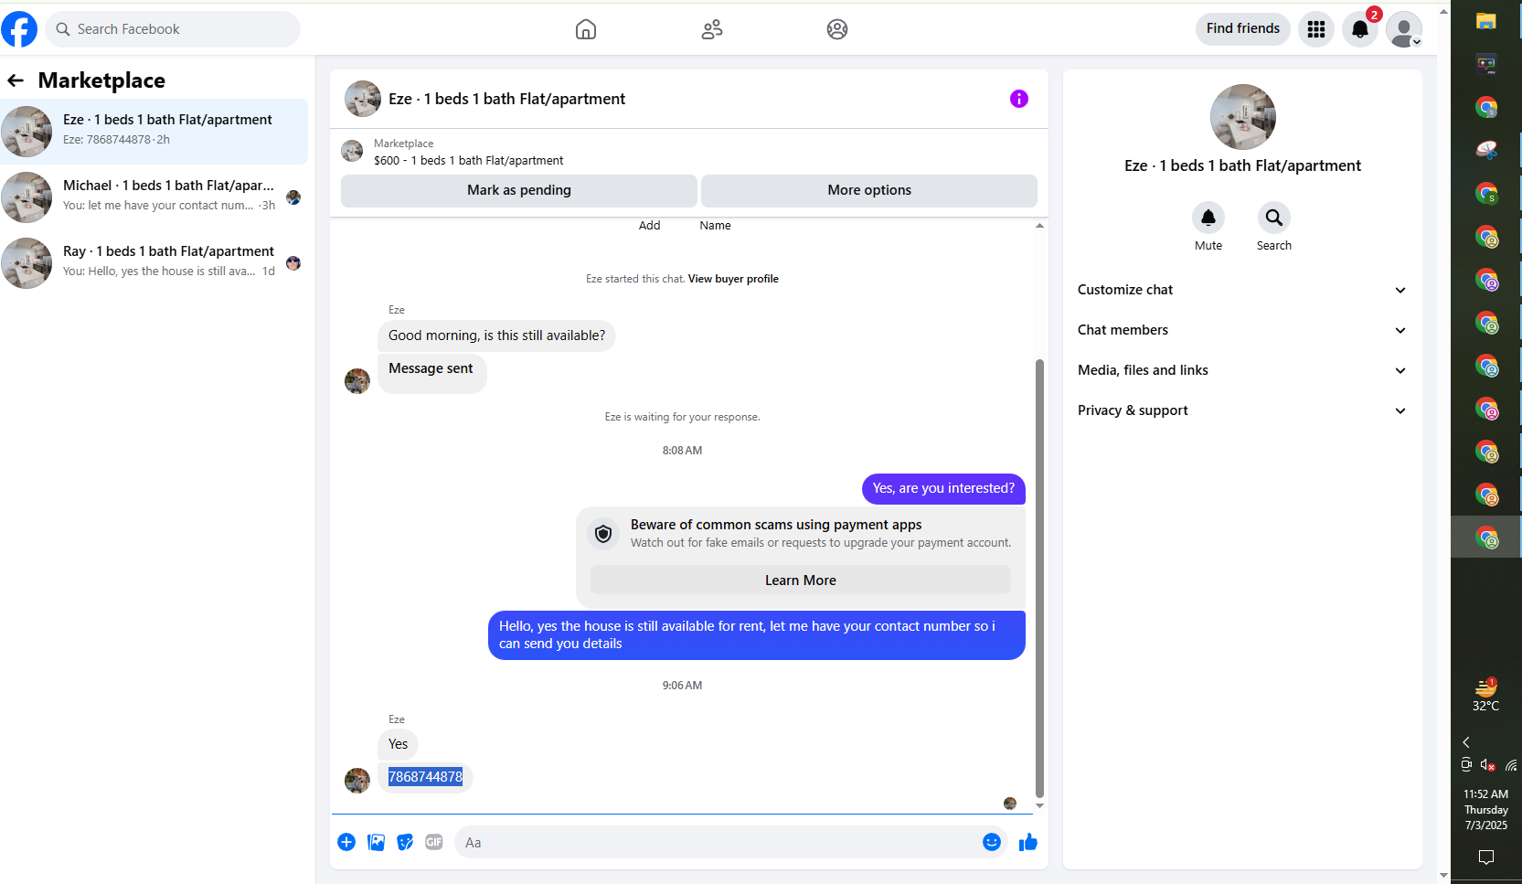Click the 'Yes, are you interested?' message
1522x884 pixels.
pos(943,488)
